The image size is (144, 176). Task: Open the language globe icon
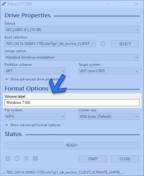coord(8,158)
